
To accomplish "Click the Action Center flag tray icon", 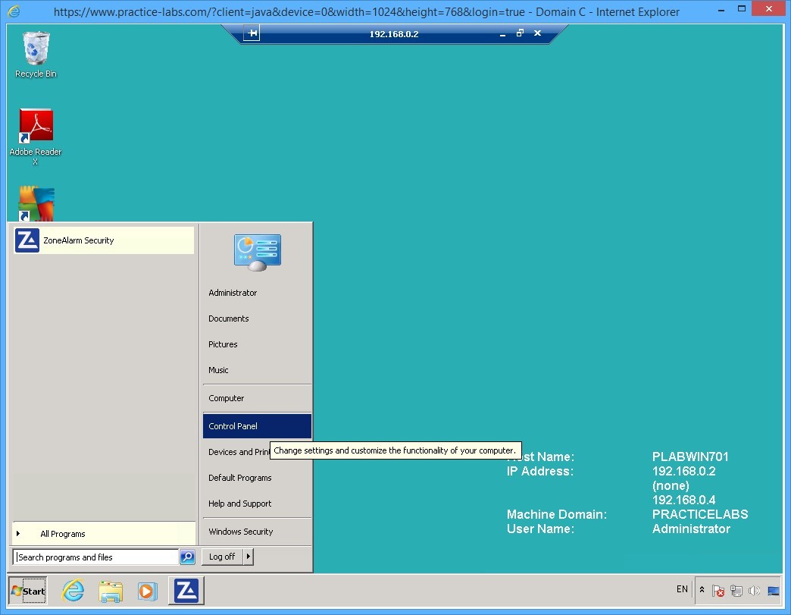I will (x=718, y=590).
